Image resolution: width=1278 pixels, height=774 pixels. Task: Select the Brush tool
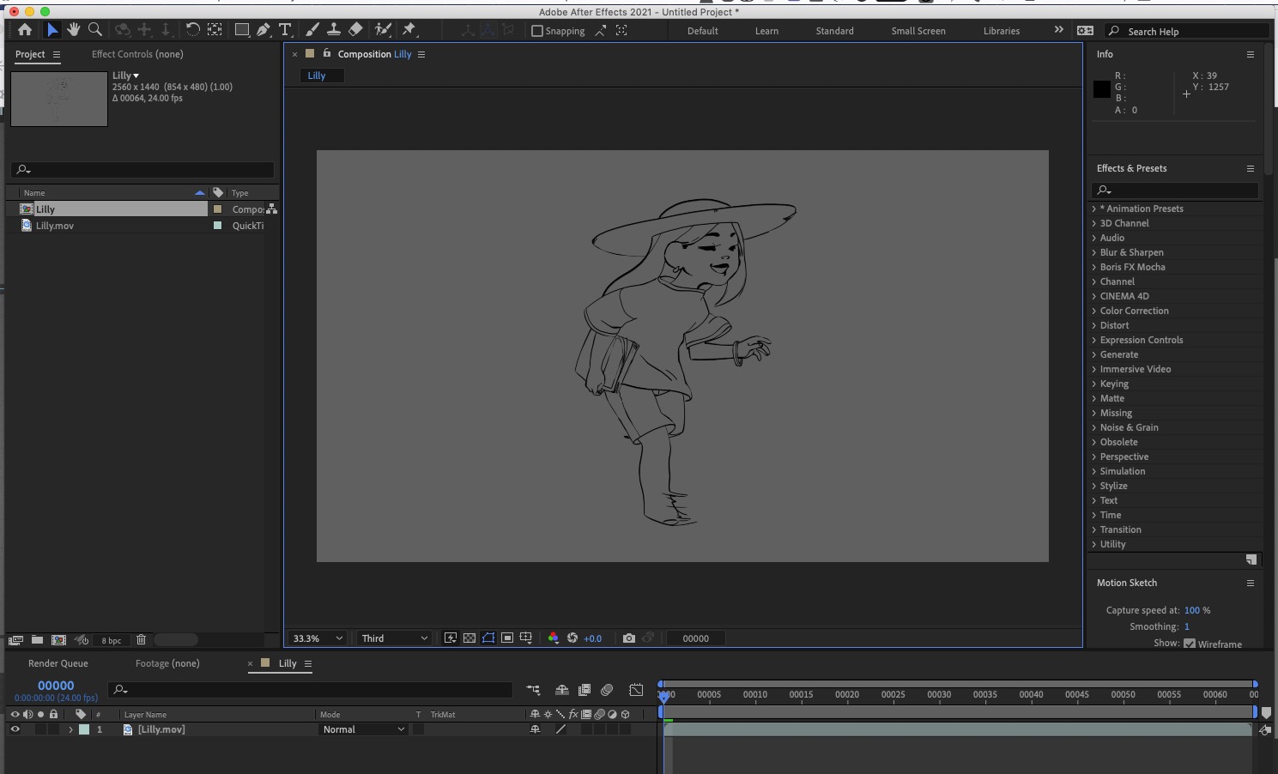coord(312,30)
